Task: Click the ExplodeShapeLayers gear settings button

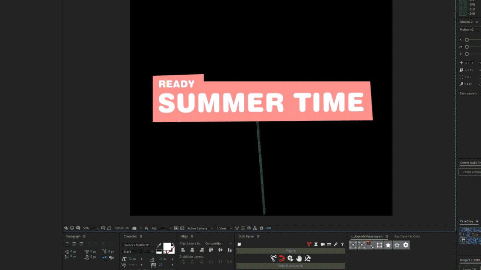Action: click(405, 245)
